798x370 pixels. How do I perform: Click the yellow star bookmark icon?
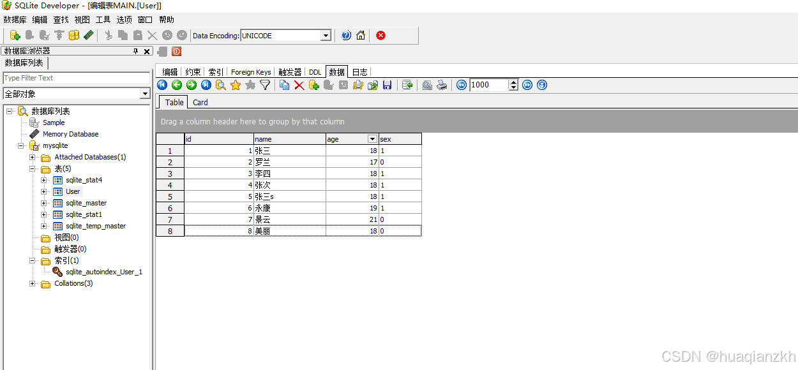236,85
